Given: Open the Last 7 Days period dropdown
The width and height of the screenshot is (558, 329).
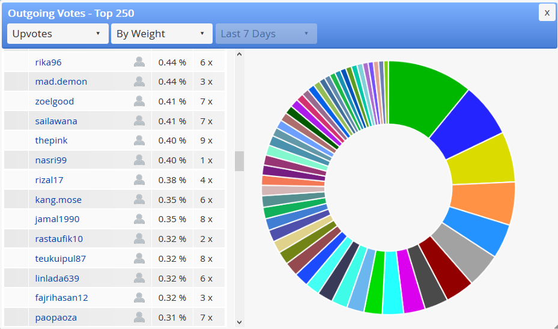Looking at the screenshot, I should click(x=266, y=34).
